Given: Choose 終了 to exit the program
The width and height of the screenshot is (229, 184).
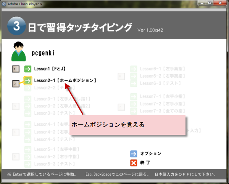Looking at the screenshot, I should coord(147,163).
